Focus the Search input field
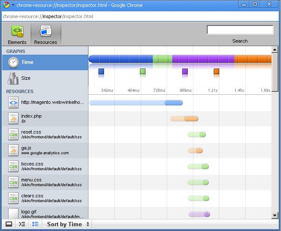 tap(240, 30)
